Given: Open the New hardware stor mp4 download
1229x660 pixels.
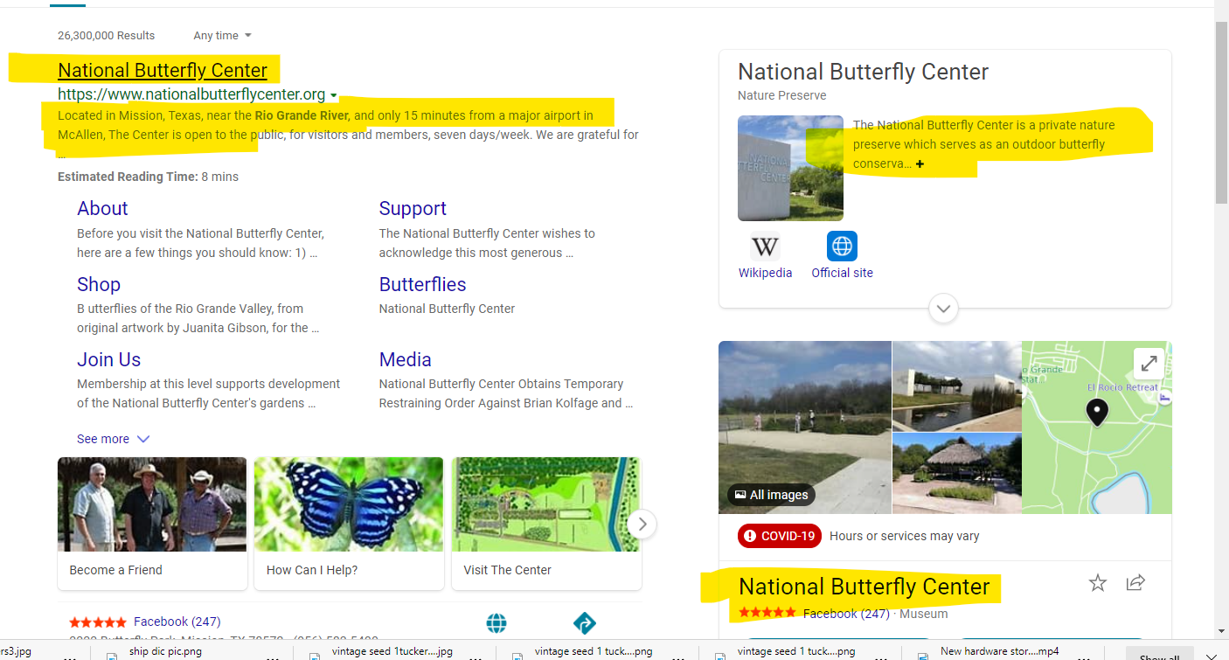Looking at the screenshot, I should [x=999, y=651].
